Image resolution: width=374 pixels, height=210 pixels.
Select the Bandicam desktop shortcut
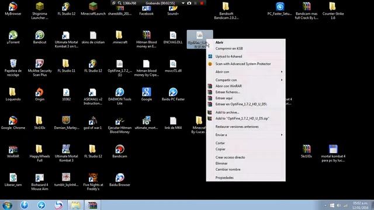click(119, 152)
